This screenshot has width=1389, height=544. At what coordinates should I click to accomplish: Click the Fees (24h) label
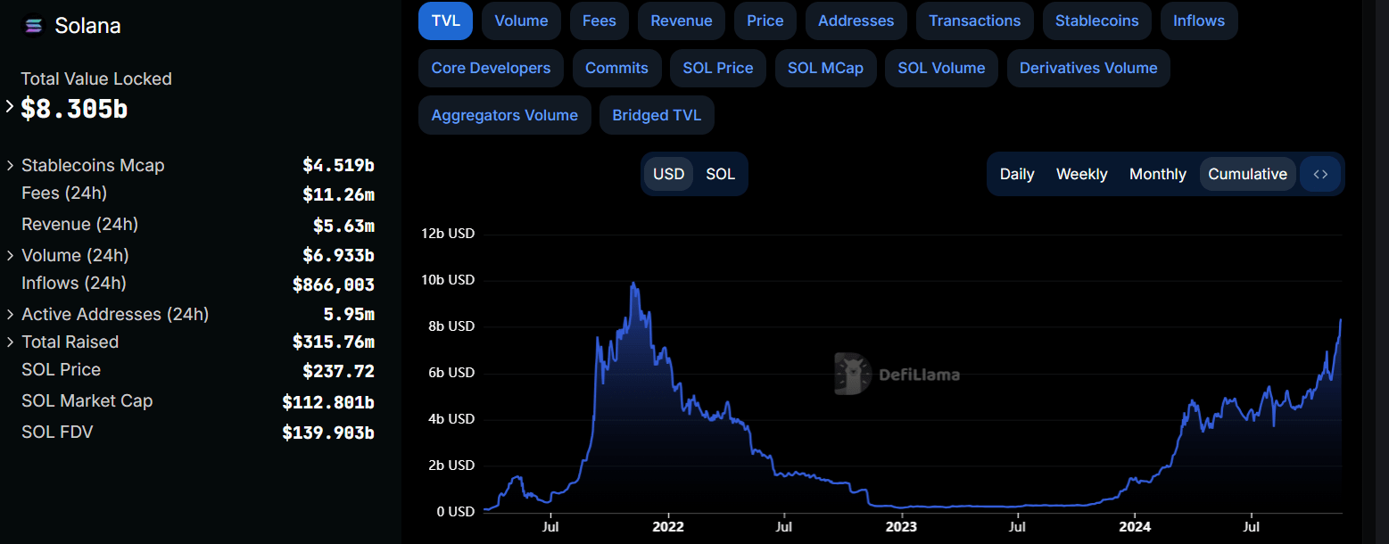(64, 193)
